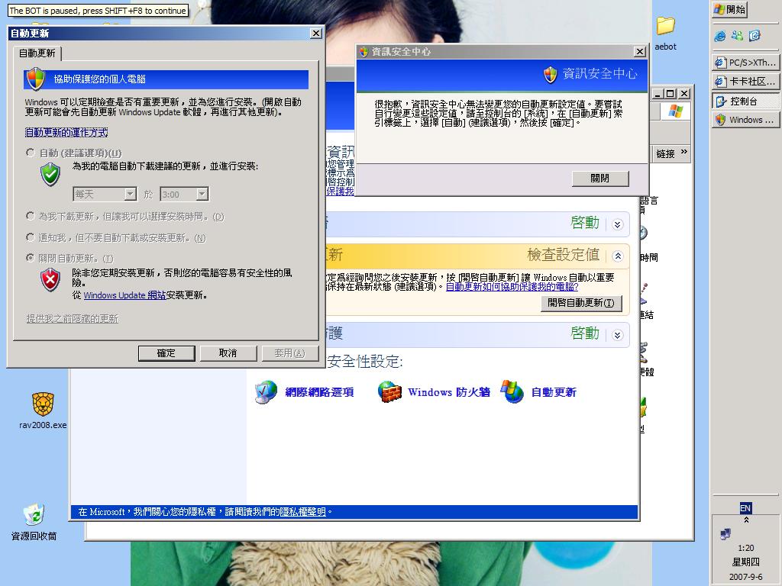Select the 資源回收筒 recycle bin icon
Viewport: 782px width, 586px height.
pos(34,514)
